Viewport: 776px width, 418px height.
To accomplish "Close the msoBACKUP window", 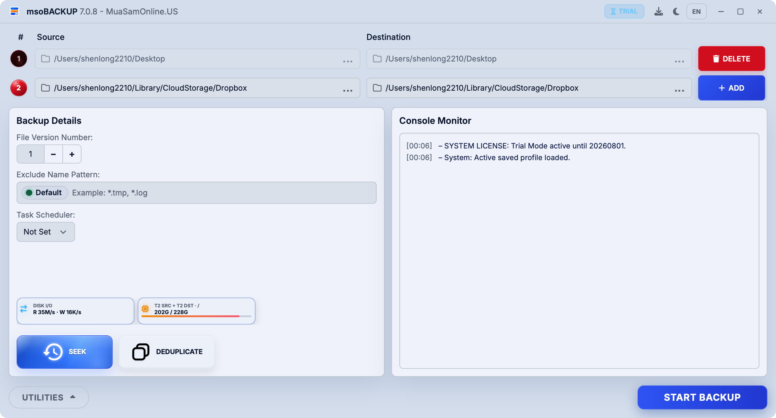I will pyautogui.click(x=760, y=11).
